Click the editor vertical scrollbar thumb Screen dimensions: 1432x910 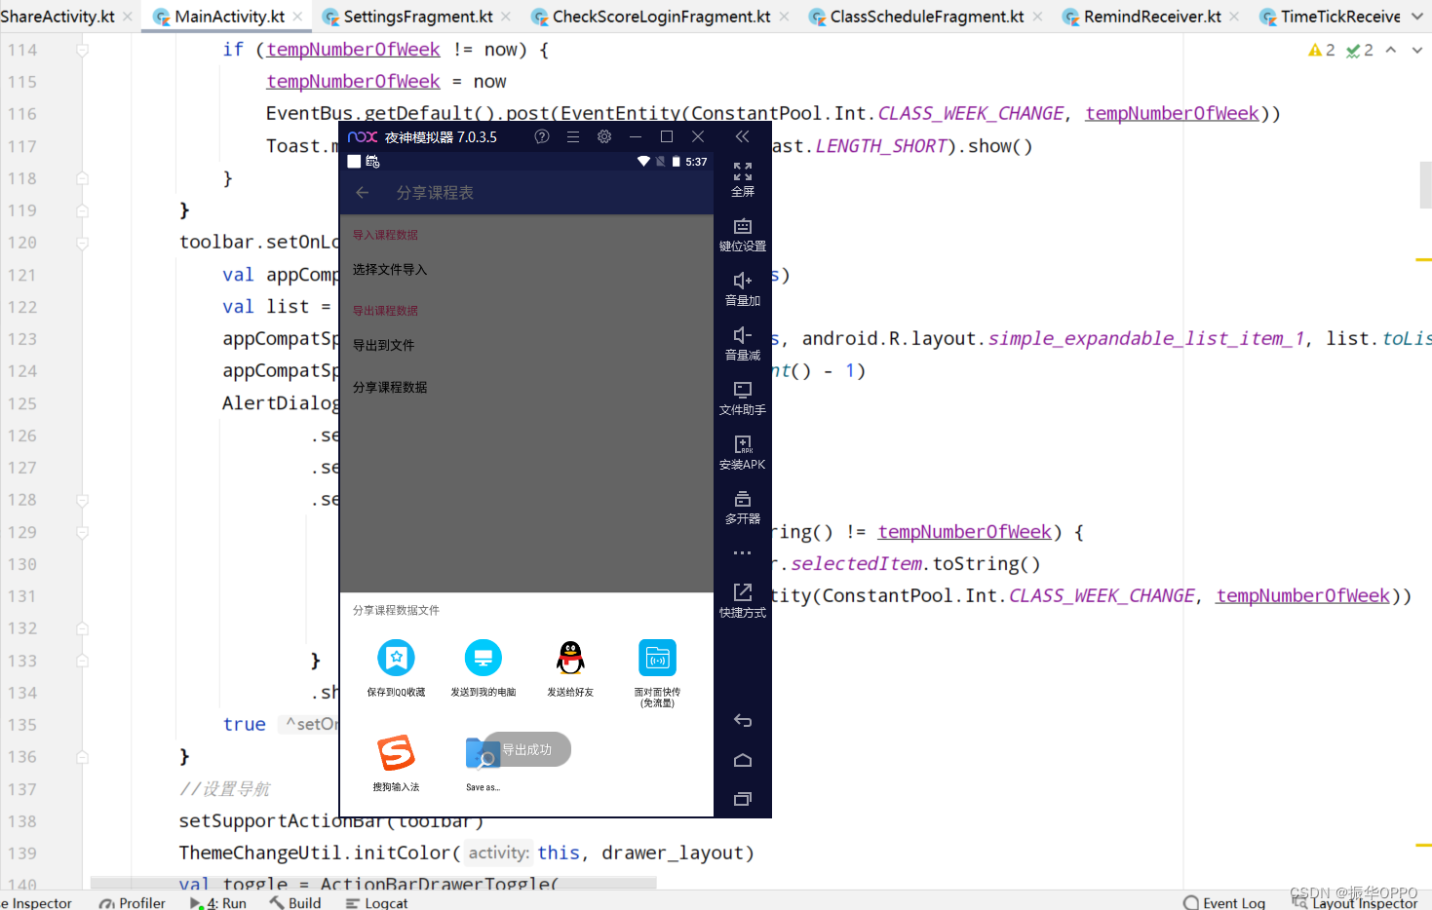pyautogui.click(x=1425, y=184)
